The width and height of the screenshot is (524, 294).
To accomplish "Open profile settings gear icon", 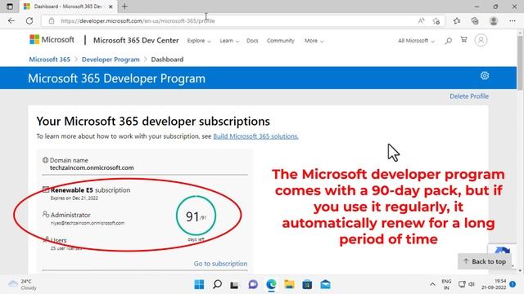I will click(485, 76).
